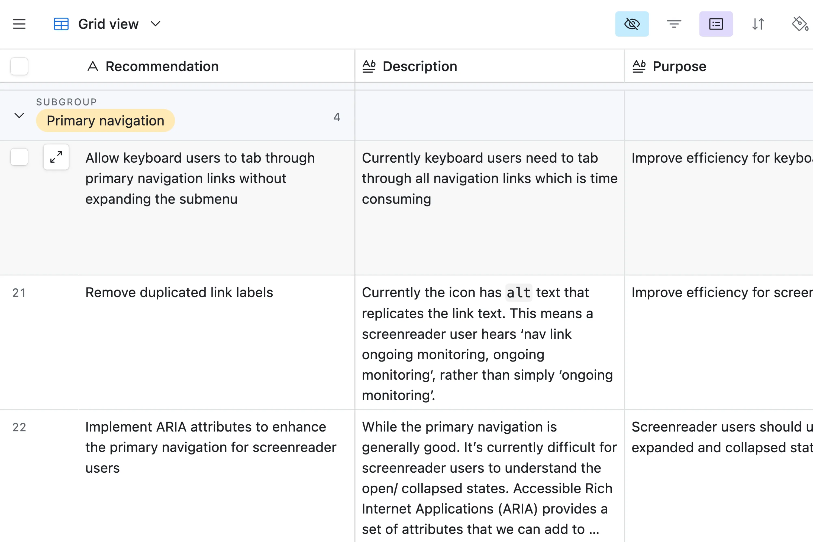
Task: Click the Recommendation column header
Action: [x=177, y=66]
